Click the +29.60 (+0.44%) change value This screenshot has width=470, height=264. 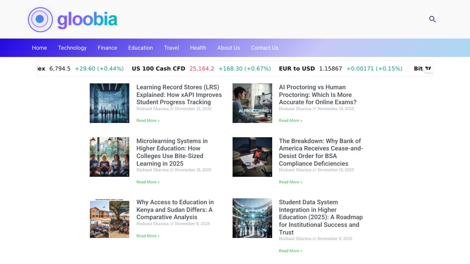coord(99,69)
